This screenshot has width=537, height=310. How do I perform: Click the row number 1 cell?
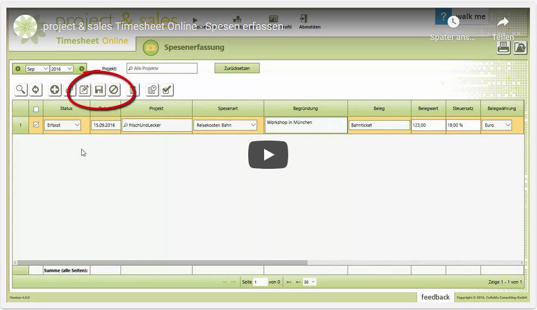21,125
